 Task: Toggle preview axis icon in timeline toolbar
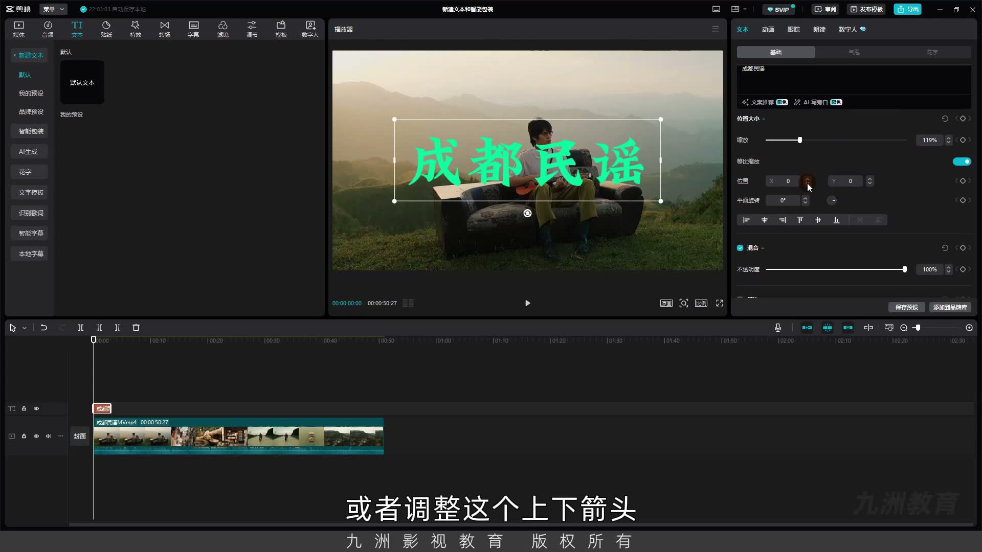click(868, 328)
